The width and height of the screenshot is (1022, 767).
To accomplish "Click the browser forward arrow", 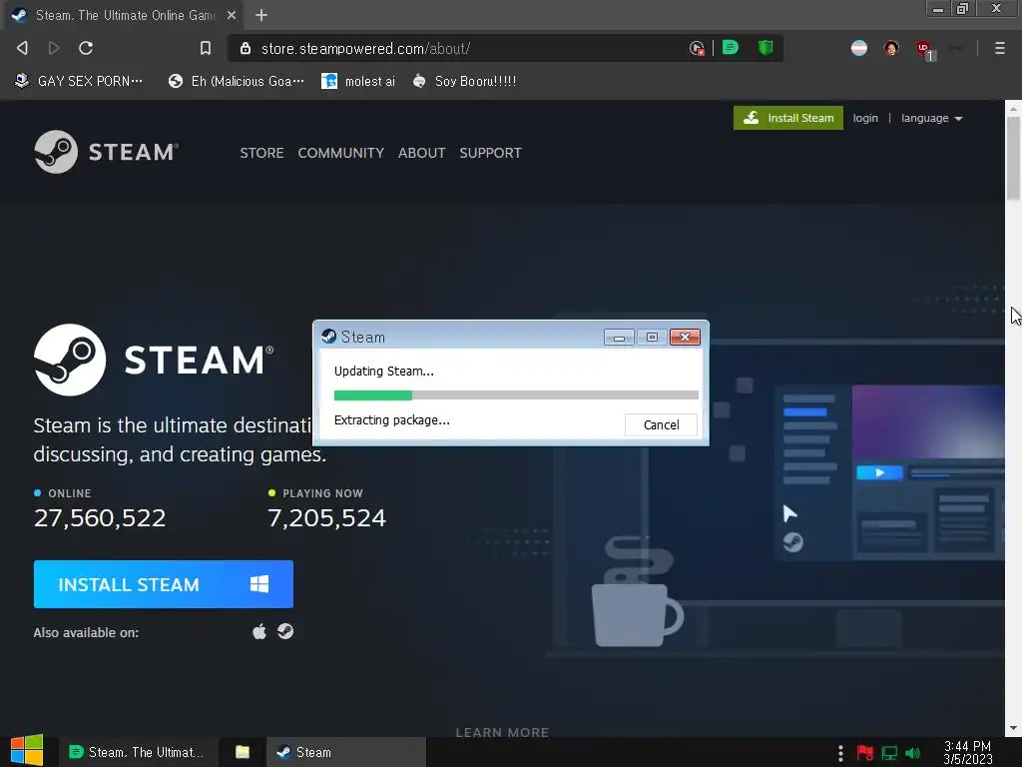I will [x=54, y=48].
